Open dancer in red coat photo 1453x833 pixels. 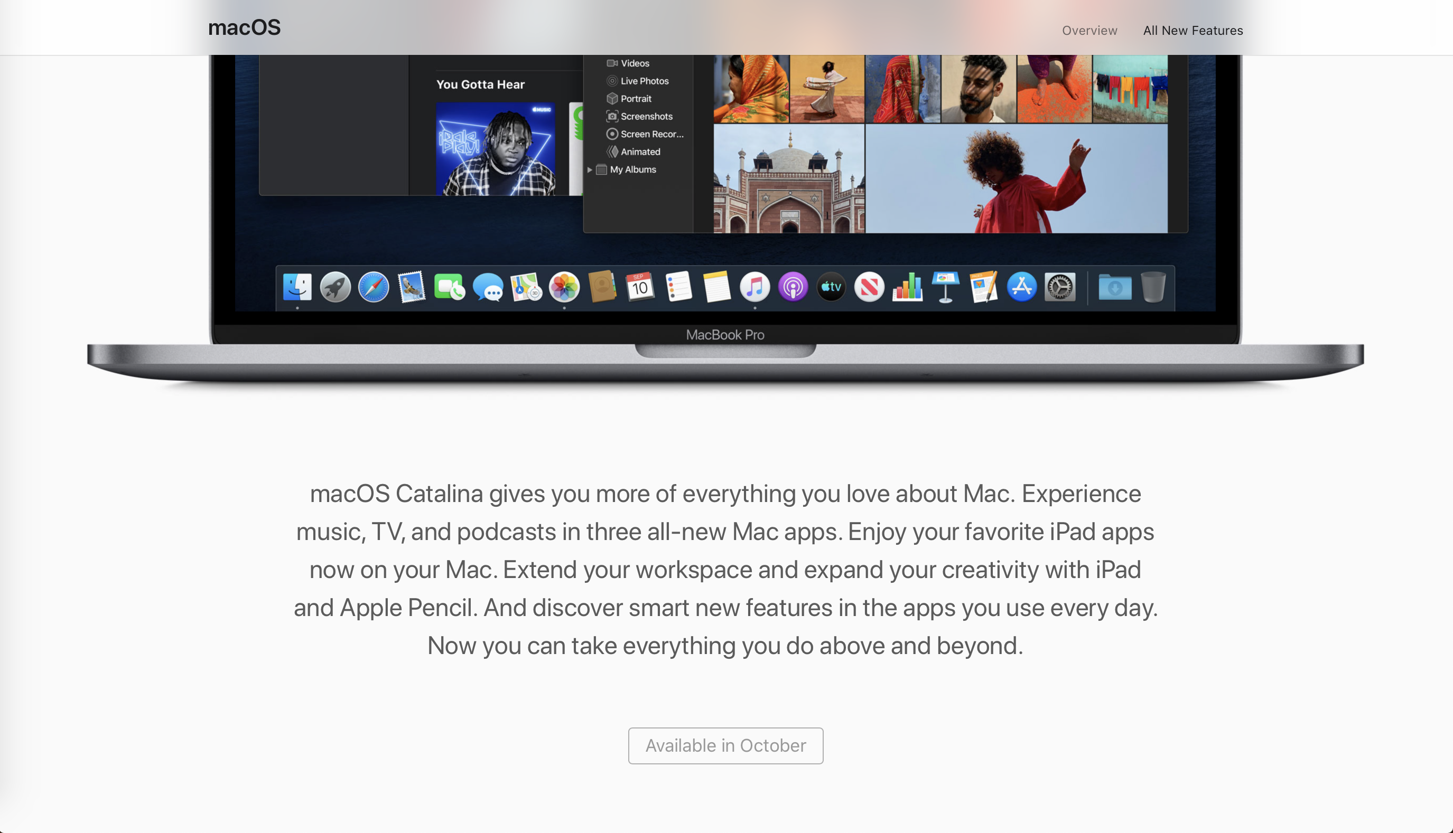coord(1016,178)
